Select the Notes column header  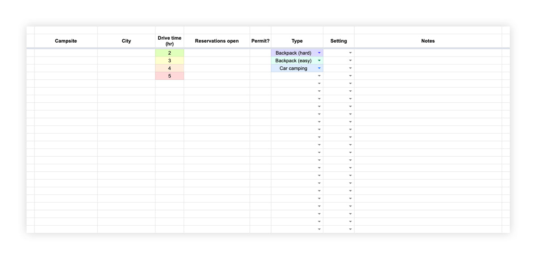[427, 41]
